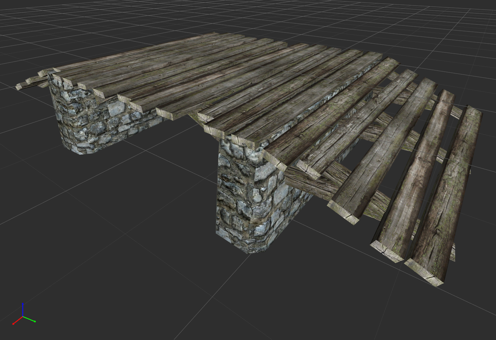Image resolution: width=496 pixels, height=340 pixels.
Task: Click the red X axis on the orientation gizmo
Action: pos(17,320)
